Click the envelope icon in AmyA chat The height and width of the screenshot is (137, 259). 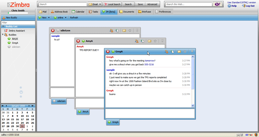coord(150,41)
